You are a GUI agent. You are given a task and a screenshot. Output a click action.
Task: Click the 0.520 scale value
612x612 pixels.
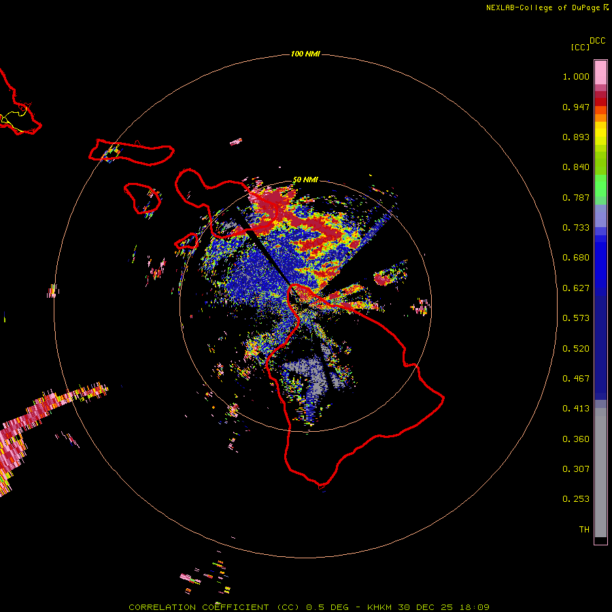pyautogui.click(x=576, y=349)
